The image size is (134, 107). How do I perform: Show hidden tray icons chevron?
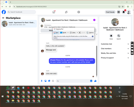point(117,96)
